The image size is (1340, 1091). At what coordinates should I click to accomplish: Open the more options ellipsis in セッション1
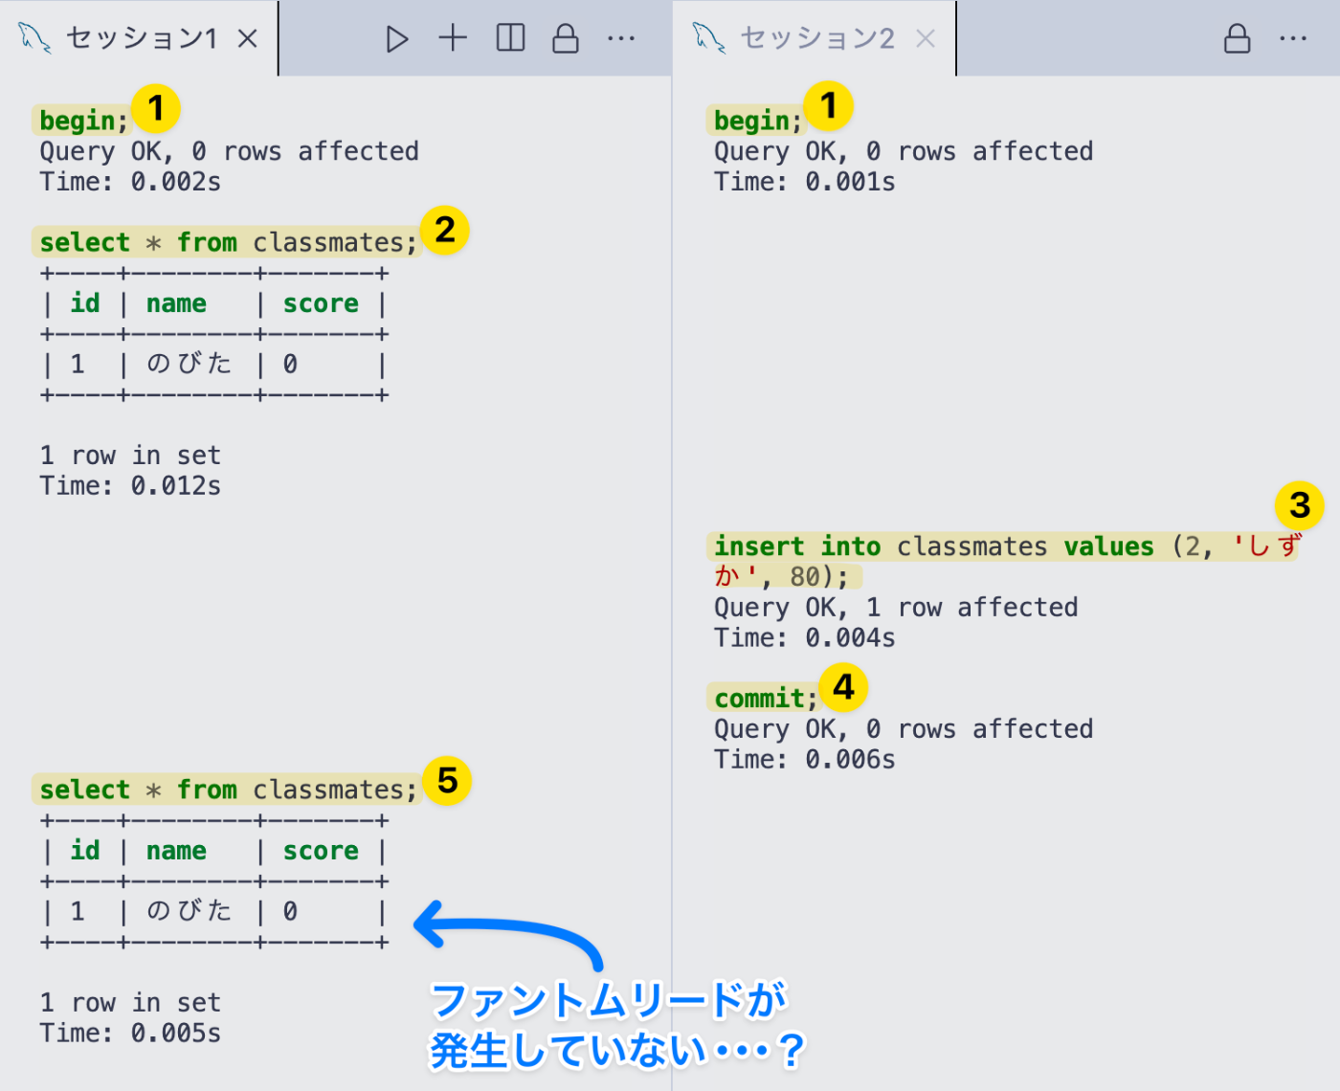pos(621,39)
